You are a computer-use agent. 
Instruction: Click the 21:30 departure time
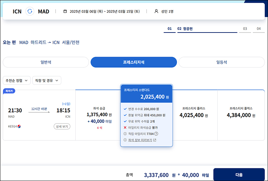[x=15, y=110]
